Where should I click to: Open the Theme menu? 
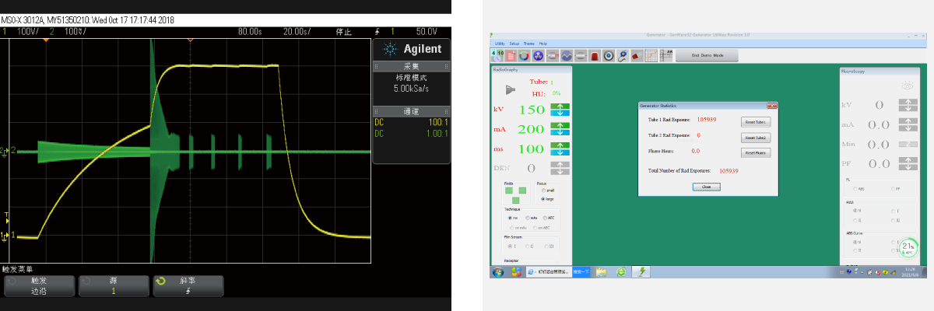[529, 44]
